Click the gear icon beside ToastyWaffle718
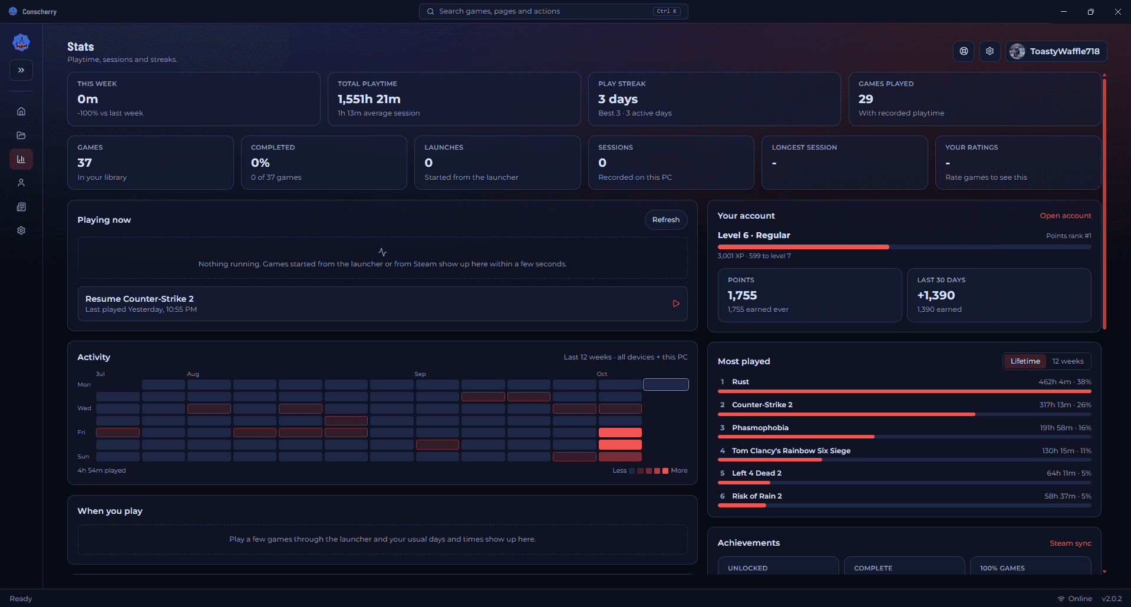 coord(990,51)
